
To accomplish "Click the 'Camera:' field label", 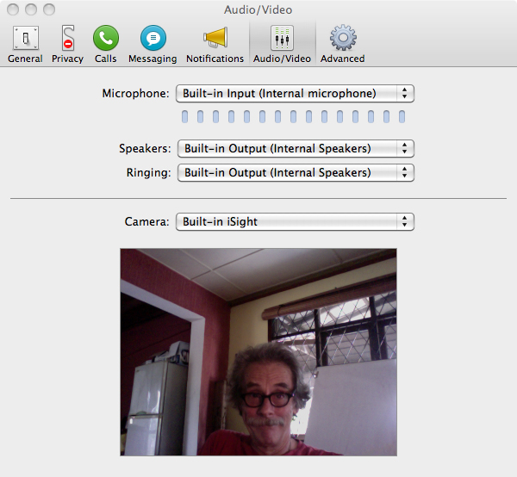I will pyautogui.click(x=146, y=221).
